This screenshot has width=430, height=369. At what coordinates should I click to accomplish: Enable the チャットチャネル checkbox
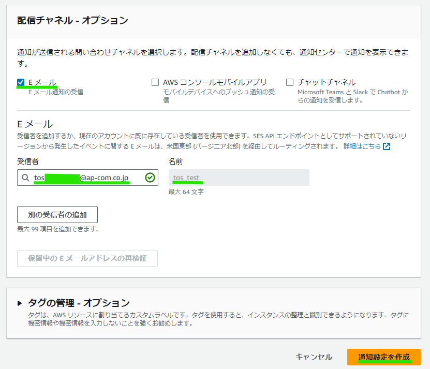click(290, 82)
